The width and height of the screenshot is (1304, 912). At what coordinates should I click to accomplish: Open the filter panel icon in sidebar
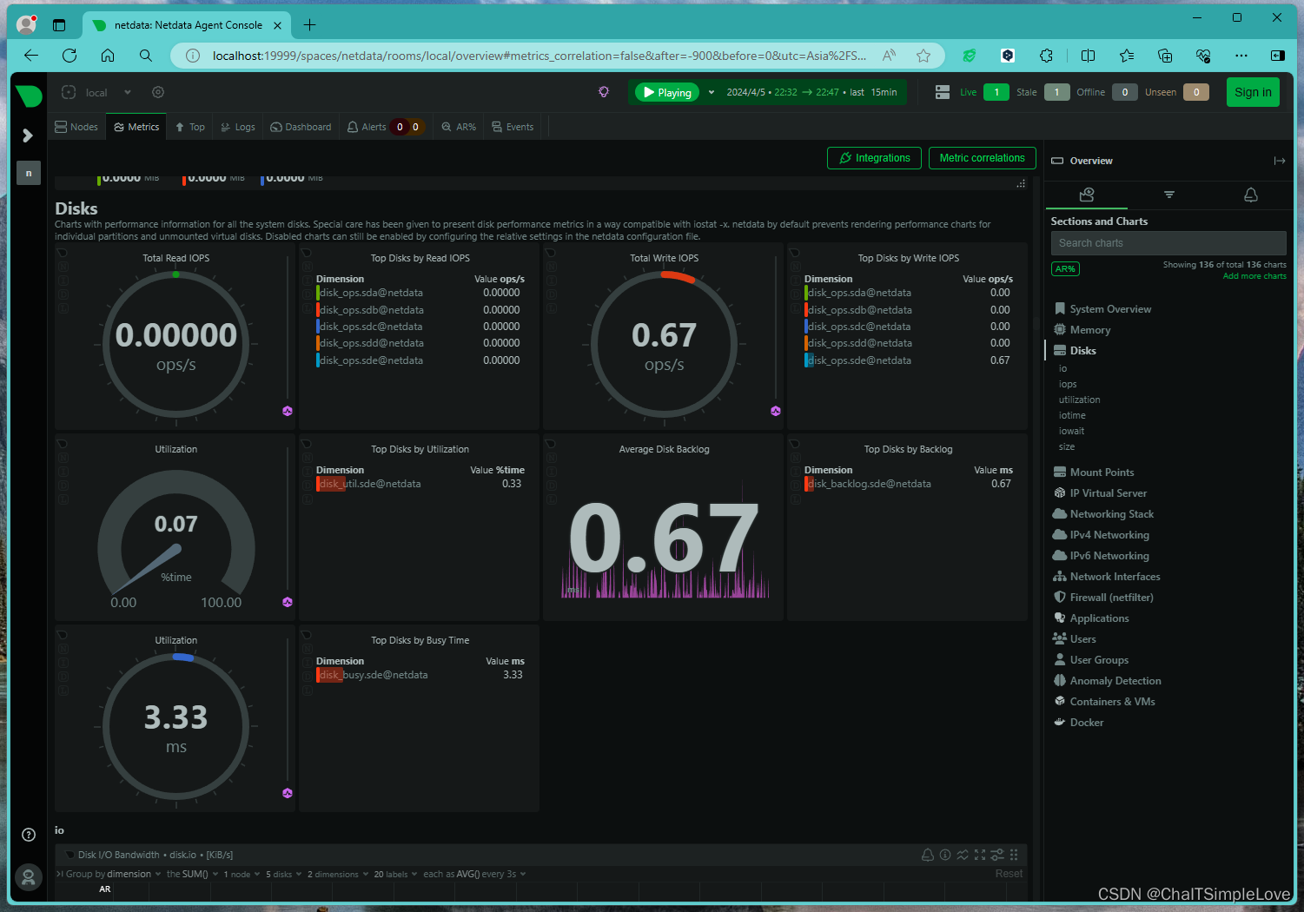(1169, 195)
